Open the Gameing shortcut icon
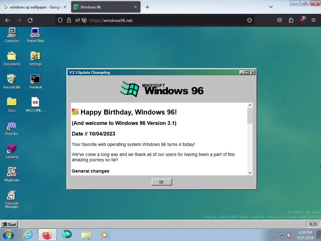Viewport: 321px width, 241px height. click(12, 151)
